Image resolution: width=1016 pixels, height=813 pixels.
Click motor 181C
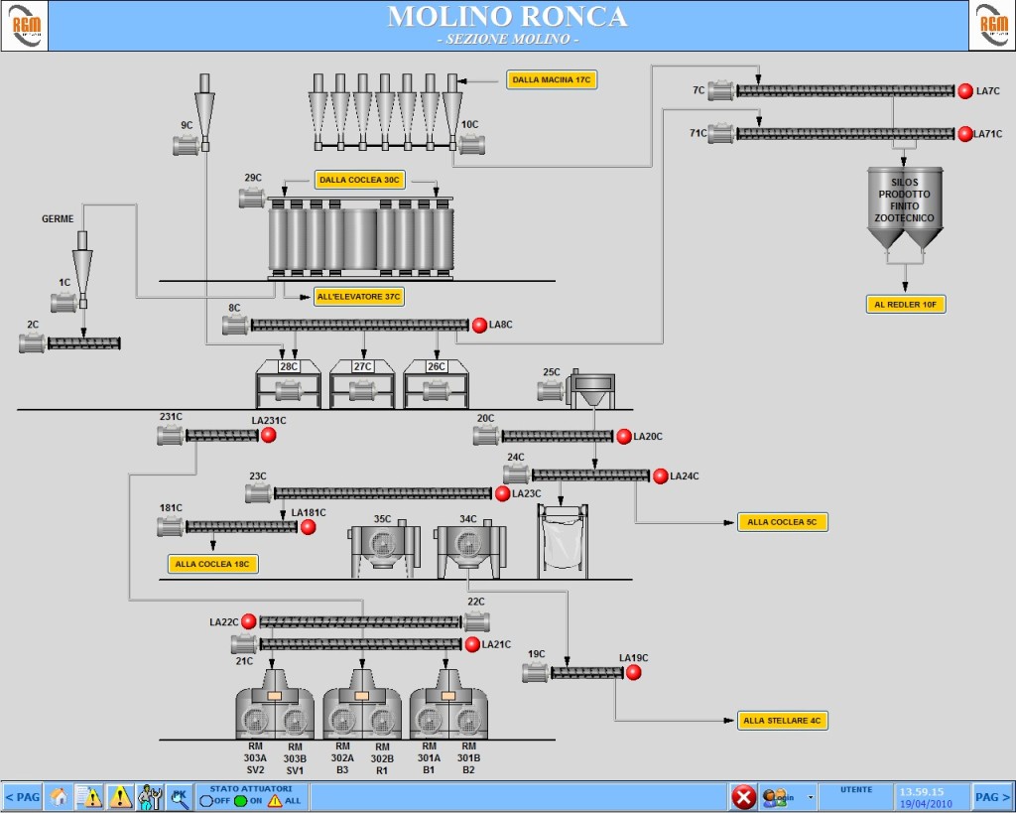point(171,526)
